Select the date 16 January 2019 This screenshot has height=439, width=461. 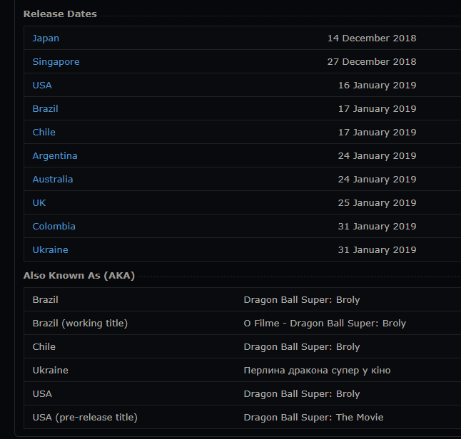378,86
